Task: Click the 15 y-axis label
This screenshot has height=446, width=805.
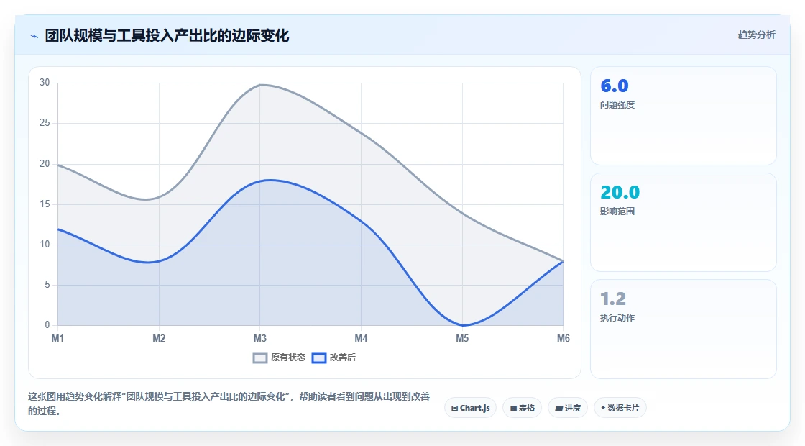Action: [45, 204]
